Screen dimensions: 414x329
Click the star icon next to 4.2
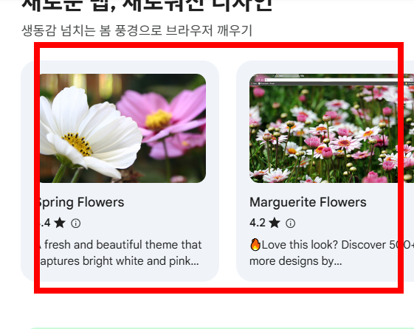click(275, 223)
